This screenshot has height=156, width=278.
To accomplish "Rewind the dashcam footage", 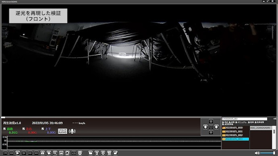I will [x=11, y=153].
